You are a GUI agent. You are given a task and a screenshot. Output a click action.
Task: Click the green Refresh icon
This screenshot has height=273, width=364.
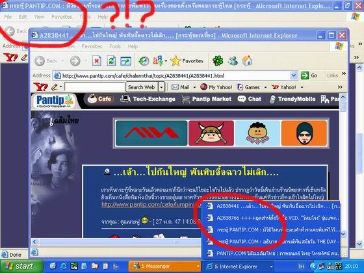[111, 61]
